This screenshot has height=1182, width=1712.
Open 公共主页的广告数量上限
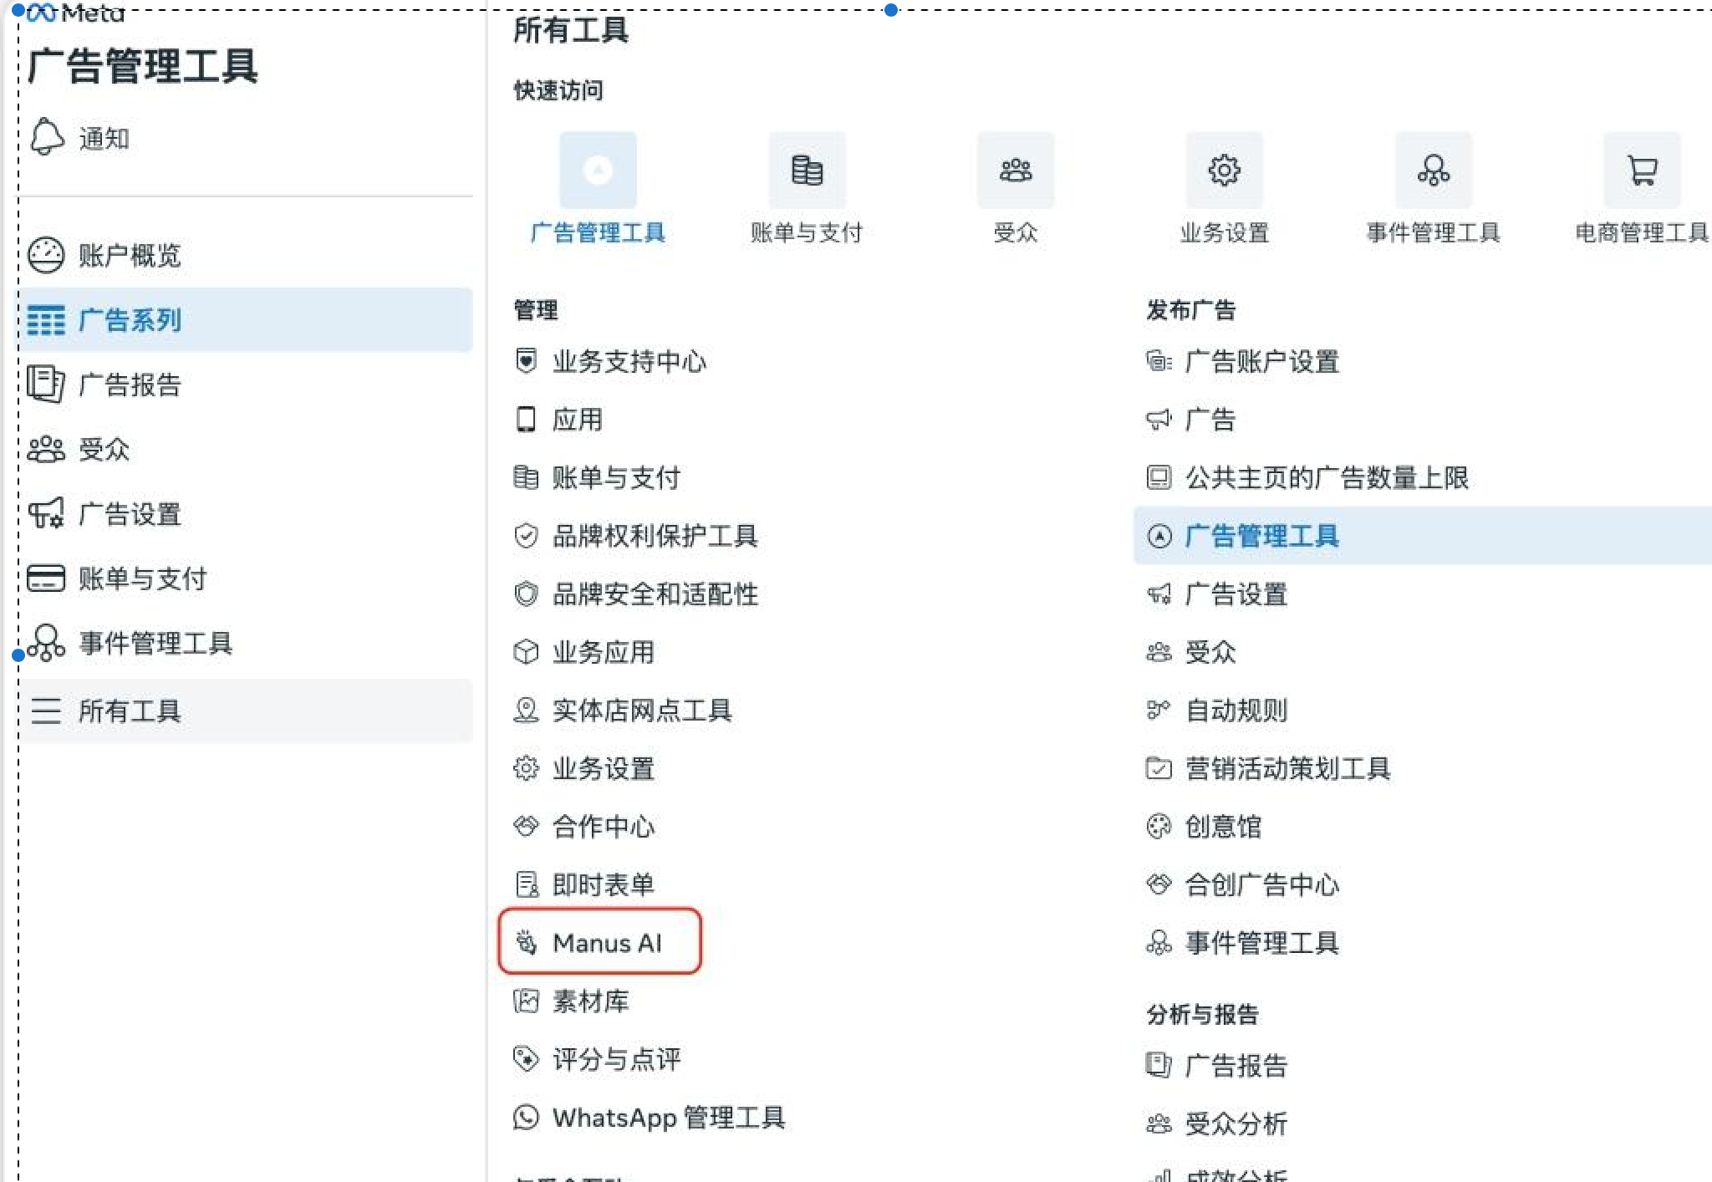click(x=1325, y=478)
